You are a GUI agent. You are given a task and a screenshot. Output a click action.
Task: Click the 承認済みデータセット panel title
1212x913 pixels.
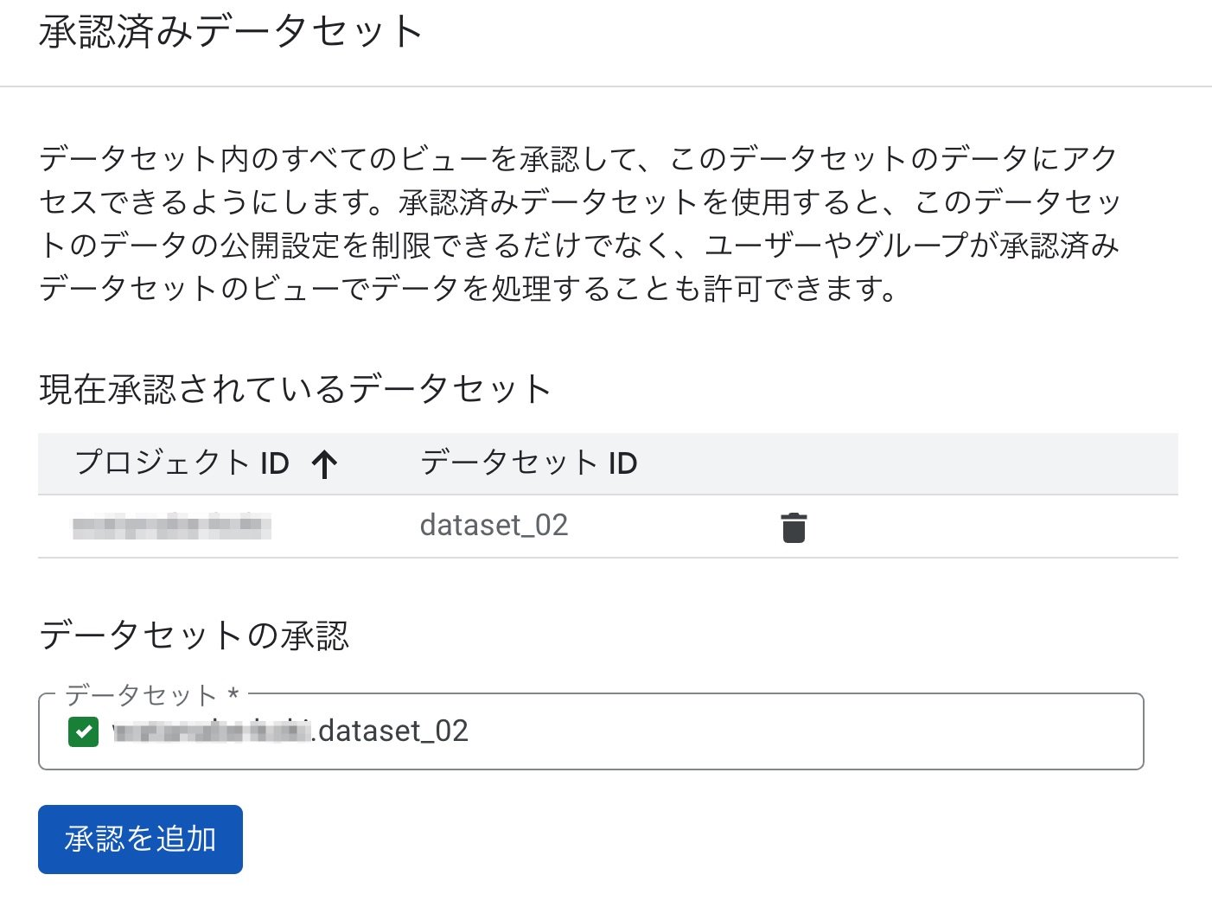coord(231,32)
